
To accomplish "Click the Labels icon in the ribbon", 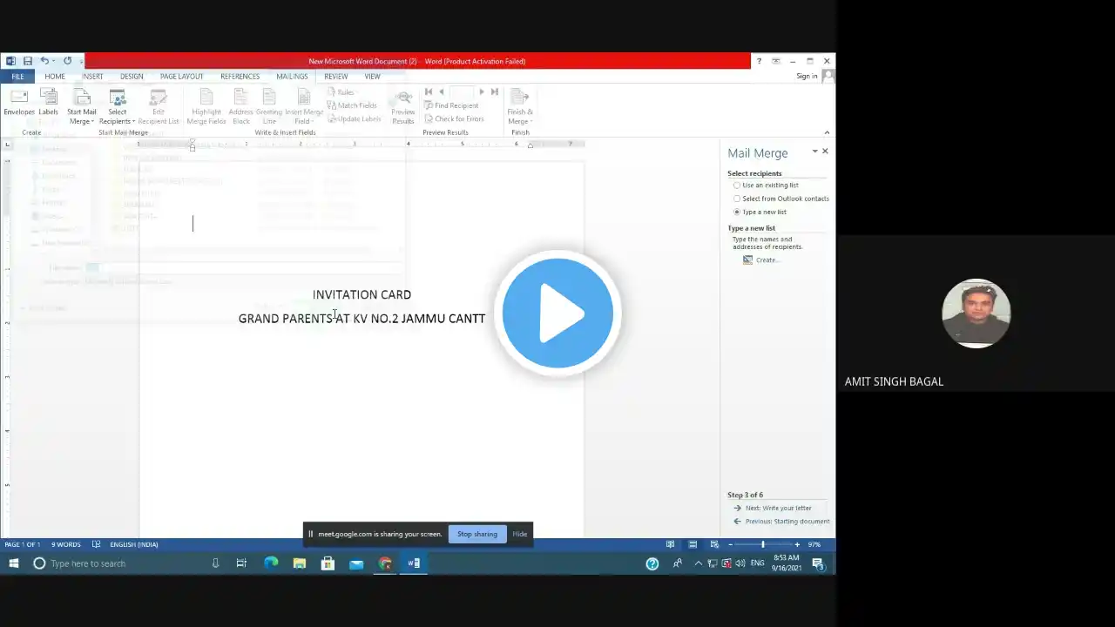I will (48, 103).
